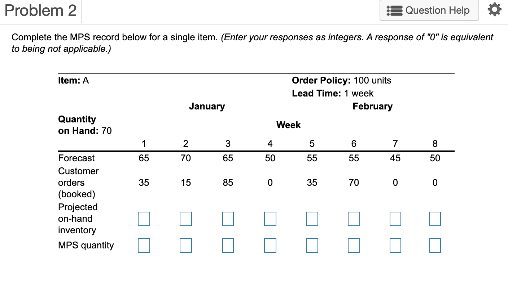Select projected on-hand inventory field week 8
Screen dimensions: 508x306
(435, 219)
